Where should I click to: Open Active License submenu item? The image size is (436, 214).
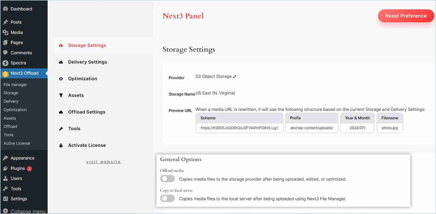(17, 143)
